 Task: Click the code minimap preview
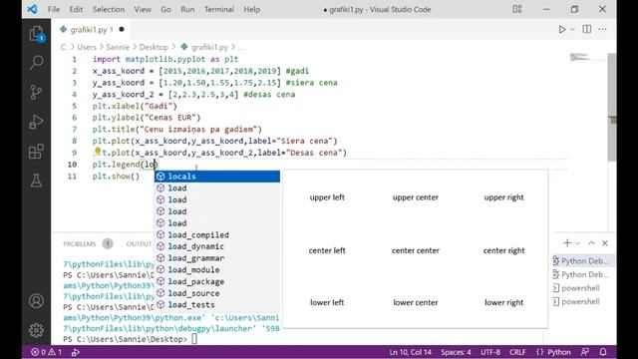pyautogui.click(x=579, y=58)
